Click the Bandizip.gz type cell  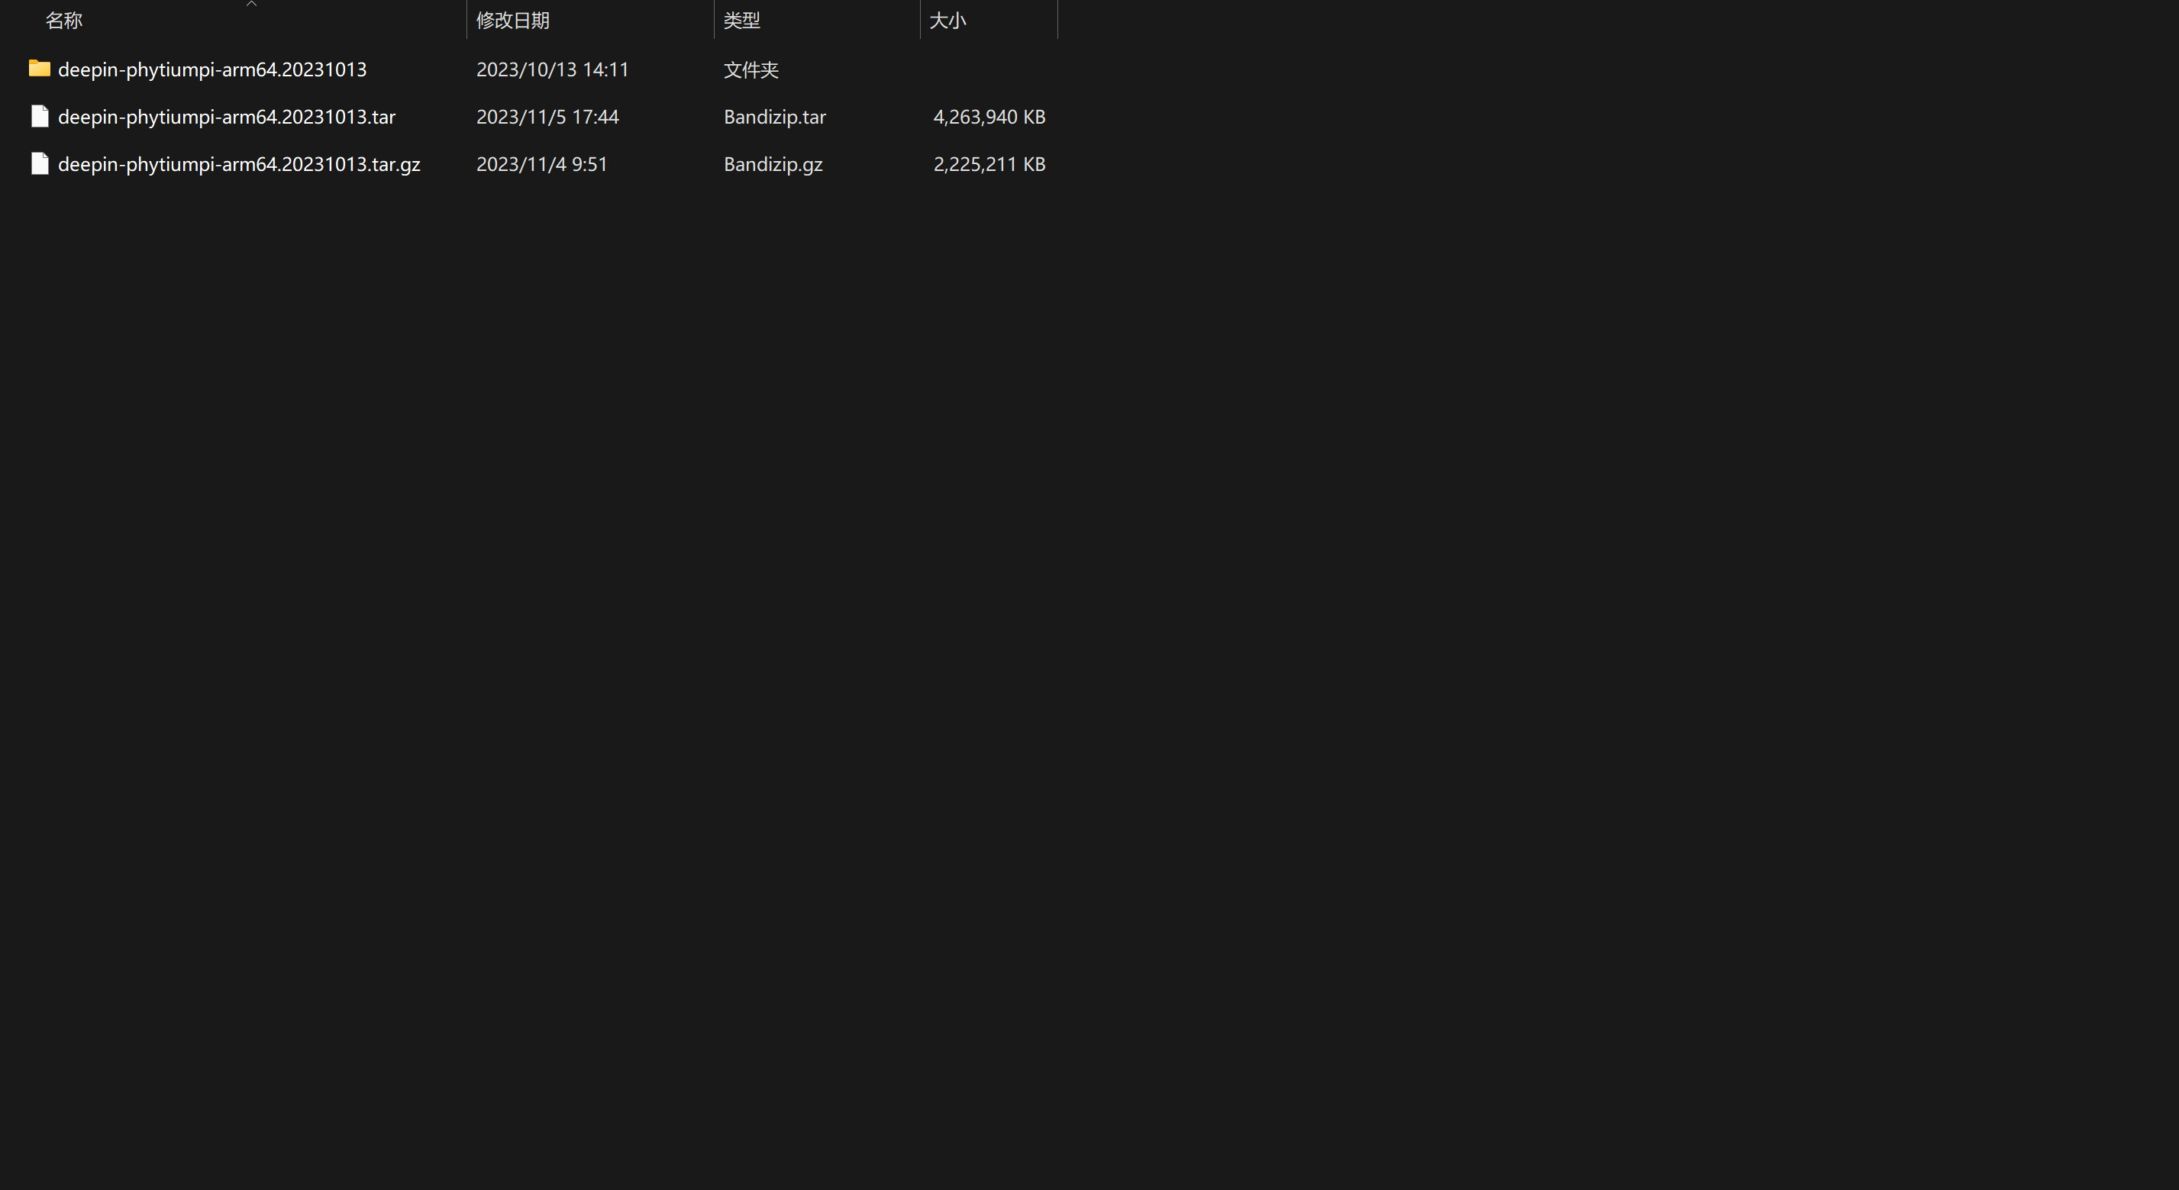773,164
